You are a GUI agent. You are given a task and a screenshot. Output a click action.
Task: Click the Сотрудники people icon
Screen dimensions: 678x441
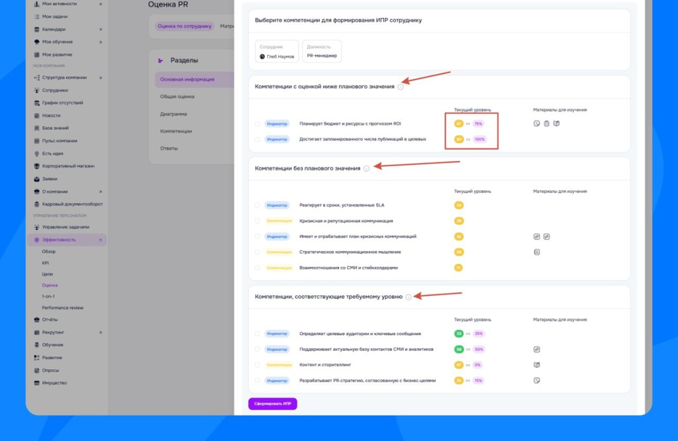click(37, 90)
